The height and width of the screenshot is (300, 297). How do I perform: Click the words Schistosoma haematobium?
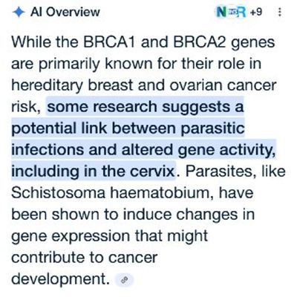[112, 193]
